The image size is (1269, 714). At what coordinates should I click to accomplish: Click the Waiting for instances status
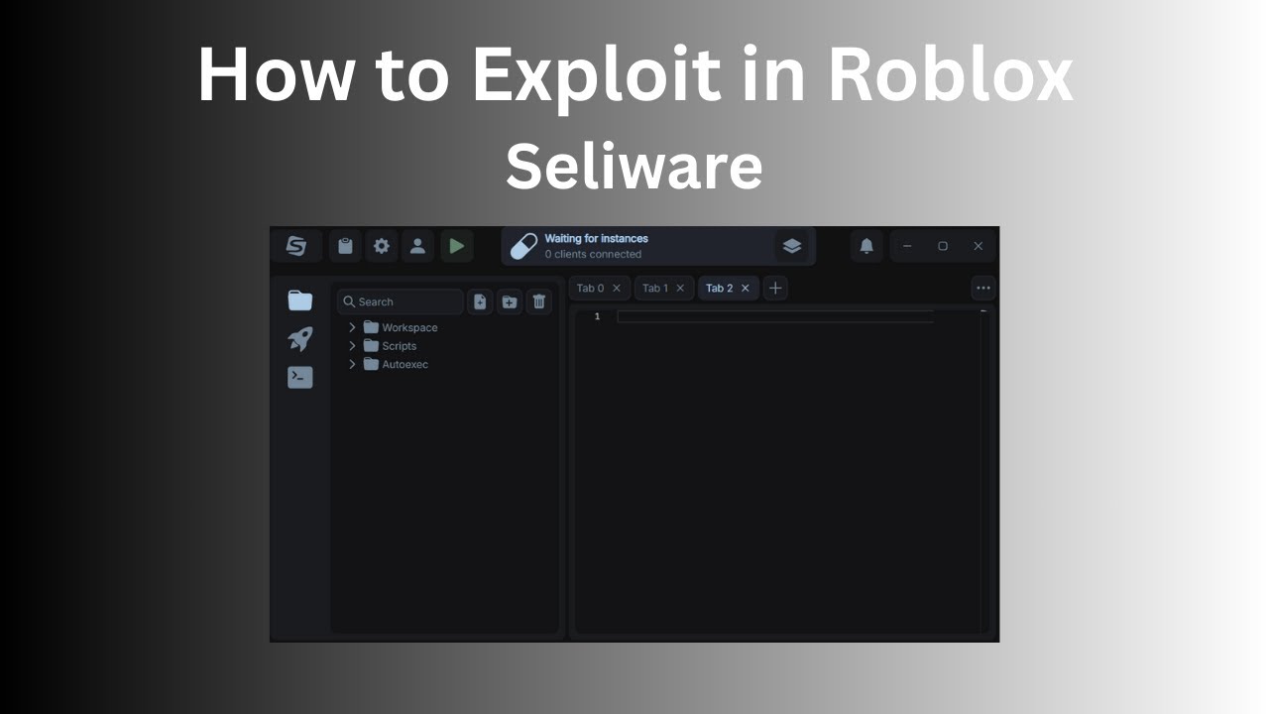point(596,239)
